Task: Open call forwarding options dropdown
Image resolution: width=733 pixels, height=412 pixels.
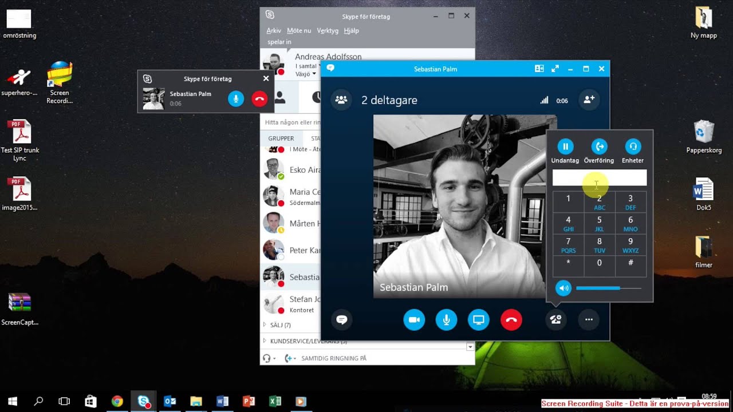Action: click(x=290, y=358)
